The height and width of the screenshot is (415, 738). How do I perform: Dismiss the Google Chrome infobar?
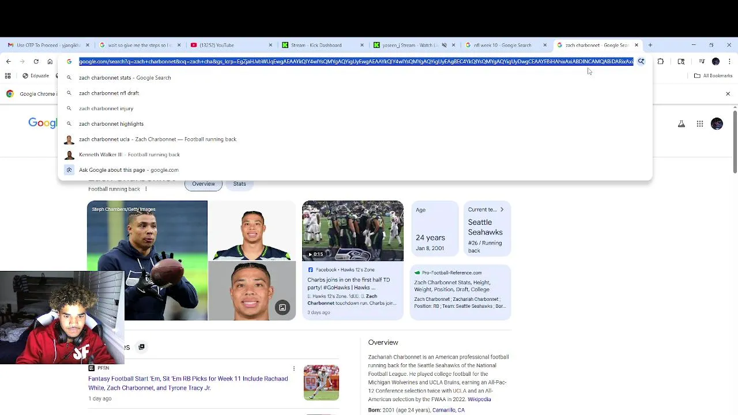(x=728, y=93)
